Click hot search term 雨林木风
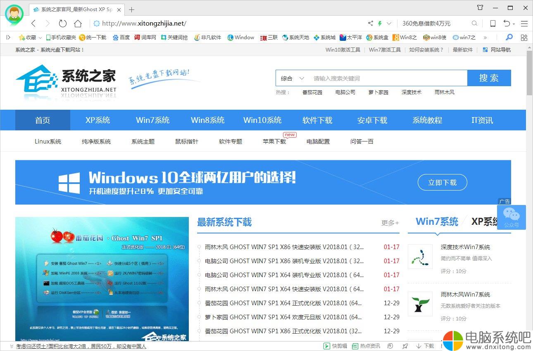 [445, 92]
